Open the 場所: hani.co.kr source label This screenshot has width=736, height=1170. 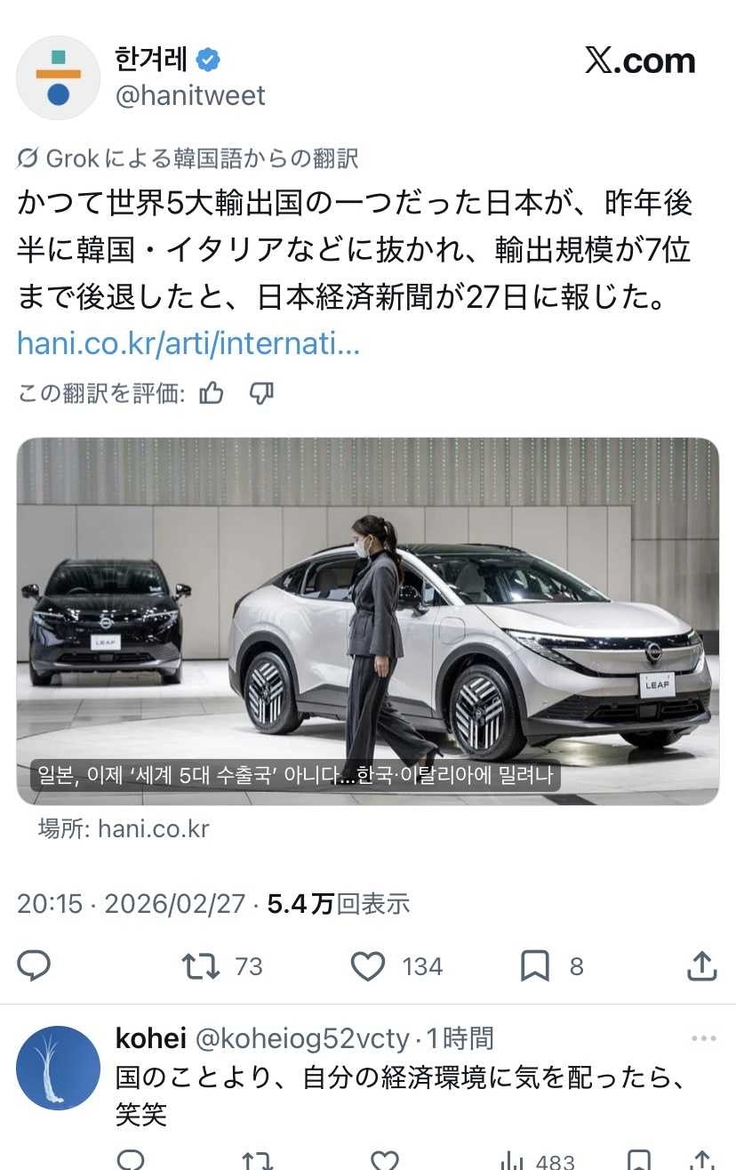click(124, 829)
